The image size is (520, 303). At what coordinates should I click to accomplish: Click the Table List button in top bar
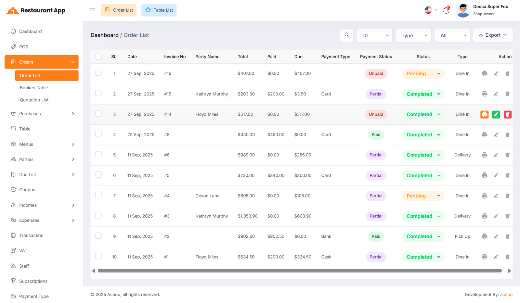[x=159, y=10]
